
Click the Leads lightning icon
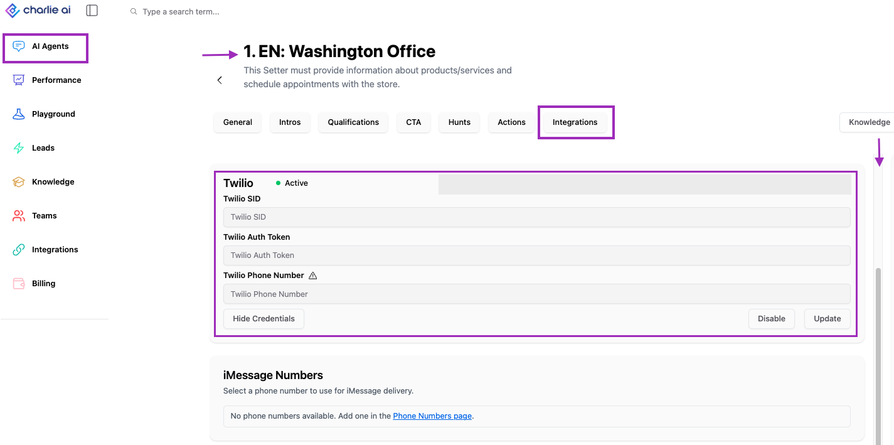[x=19, y=148]
